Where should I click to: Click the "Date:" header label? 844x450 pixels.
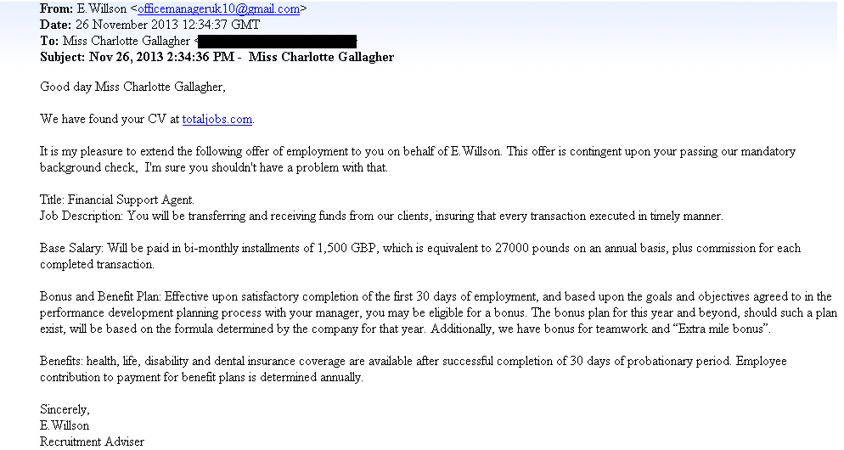56,25
